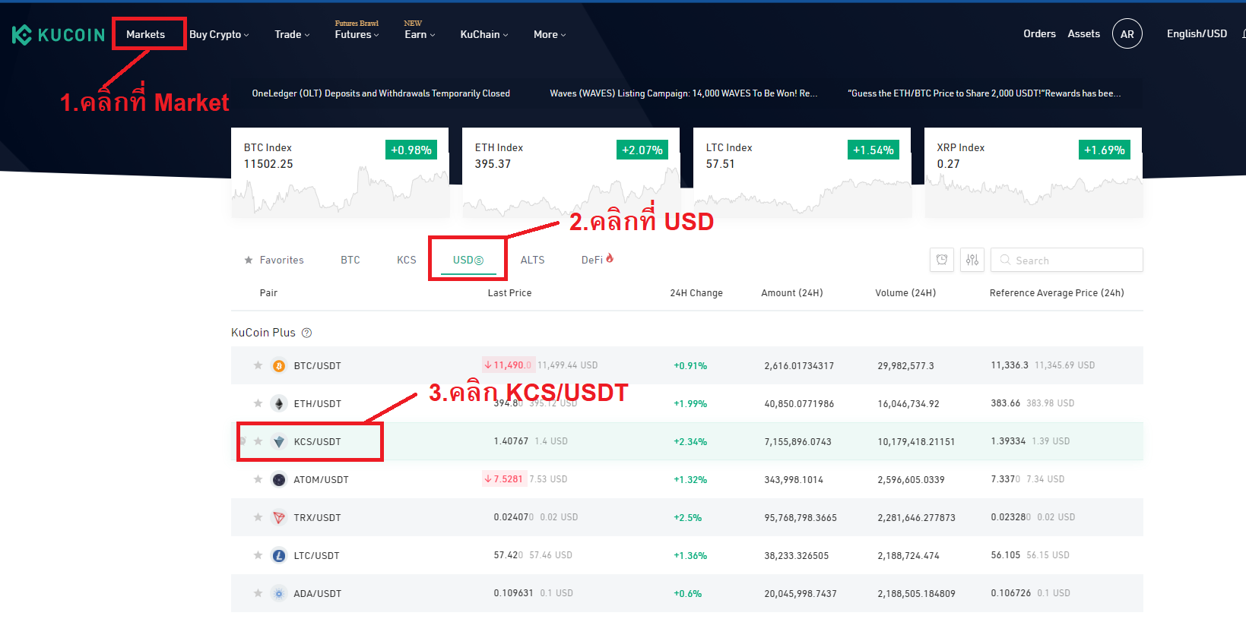This screenshot has width=1246, height=619.
Task: Open the BTC Index card
Action: click(x=340, y=172)
